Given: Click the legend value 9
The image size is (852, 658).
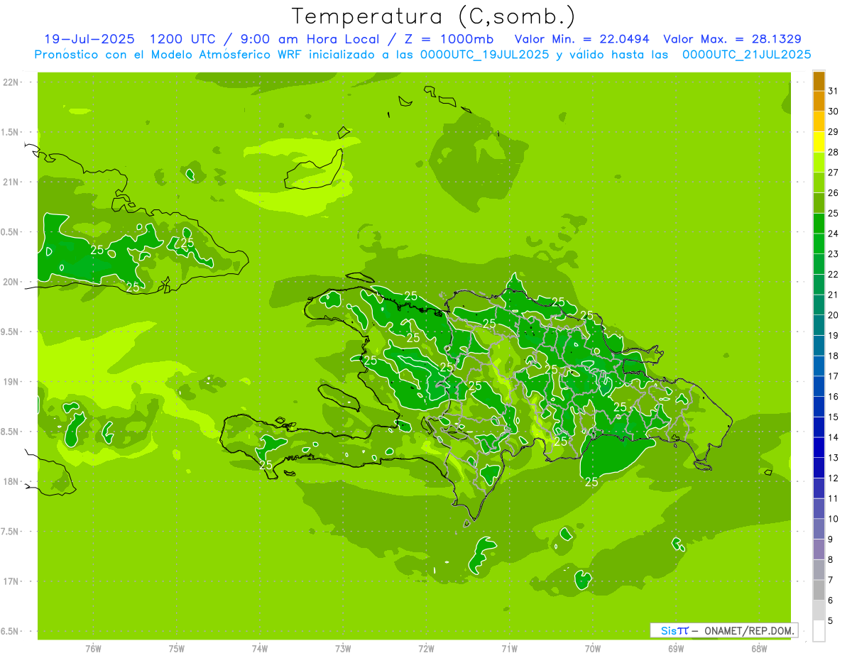Looking at the screenshot, I should click(831, 539).
